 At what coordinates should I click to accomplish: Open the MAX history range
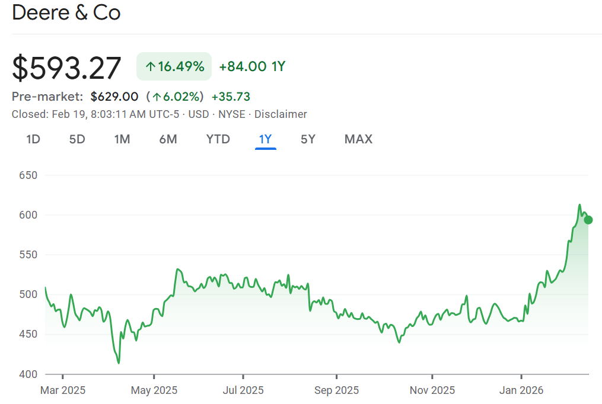click(358, 139)
